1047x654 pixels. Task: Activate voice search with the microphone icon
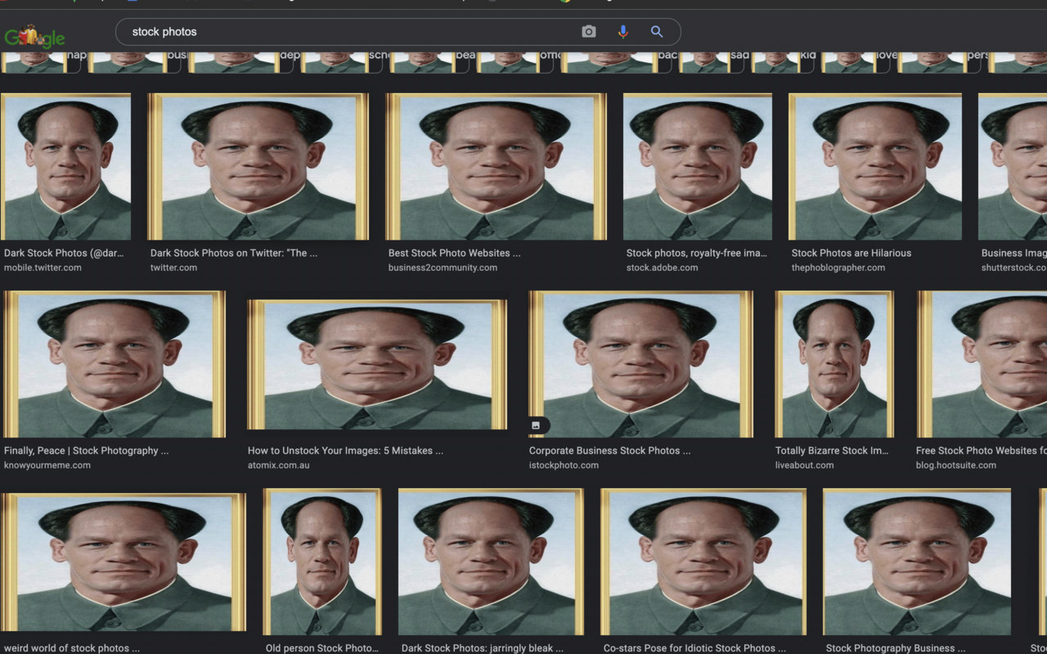[622, 31]
